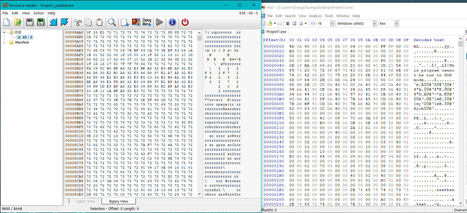The width and height of the screenshot is (467, 213).
Task: Click the Cut scissors icon
Action: pos(77,22)
